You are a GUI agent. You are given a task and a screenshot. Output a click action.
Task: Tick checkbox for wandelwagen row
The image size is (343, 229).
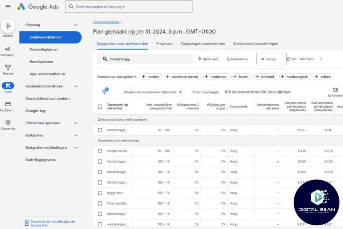click(100, 224)
